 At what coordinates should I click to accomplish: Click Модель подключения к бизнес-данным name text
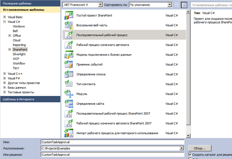point(104,55)
